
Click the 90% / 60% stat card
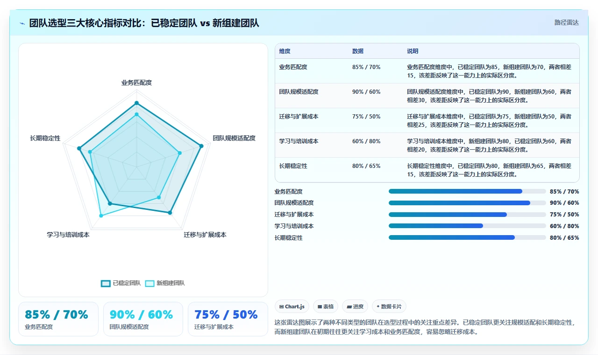pos(143,319)
